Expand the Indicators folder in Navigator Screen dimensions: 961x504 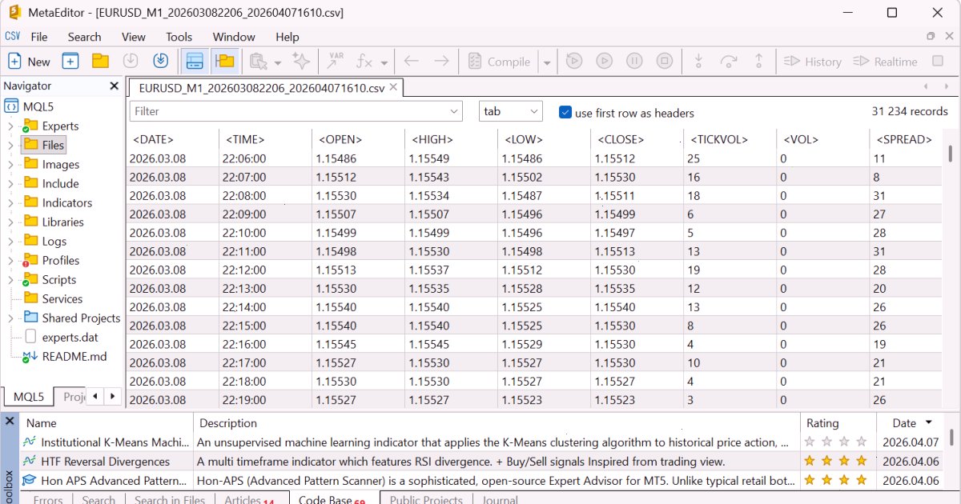click(10, 203)
